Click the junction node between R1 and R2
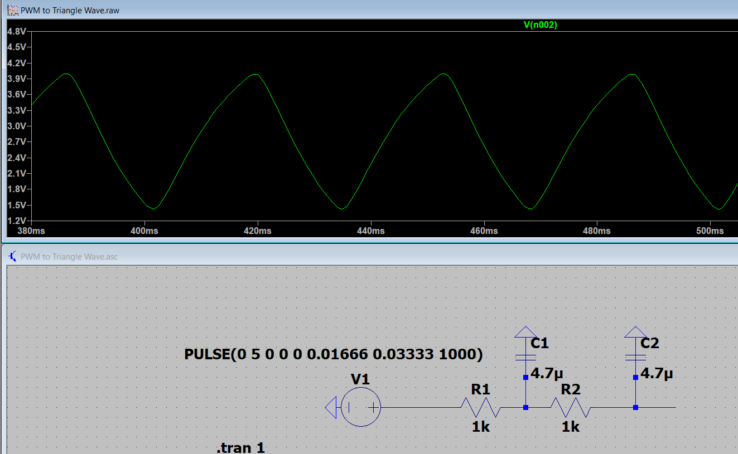This screenshot has width=738, height=454. [525, 407]
